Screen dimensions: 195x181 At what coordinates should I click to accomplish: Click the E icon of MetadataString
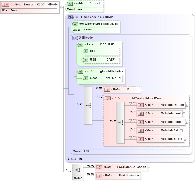coord(141,139)
